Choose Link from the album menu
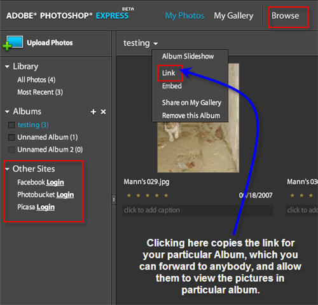This screenshot has height=305, width=318. point(169,73)
